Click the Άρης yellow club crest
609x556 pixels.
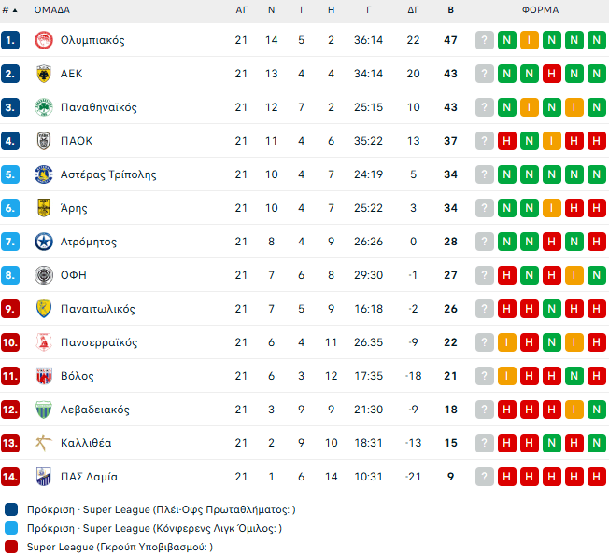tap(42, 208)
